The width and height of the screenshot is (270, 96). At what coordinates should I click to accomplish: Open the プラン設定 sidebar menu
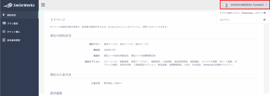tap(19, 23)
